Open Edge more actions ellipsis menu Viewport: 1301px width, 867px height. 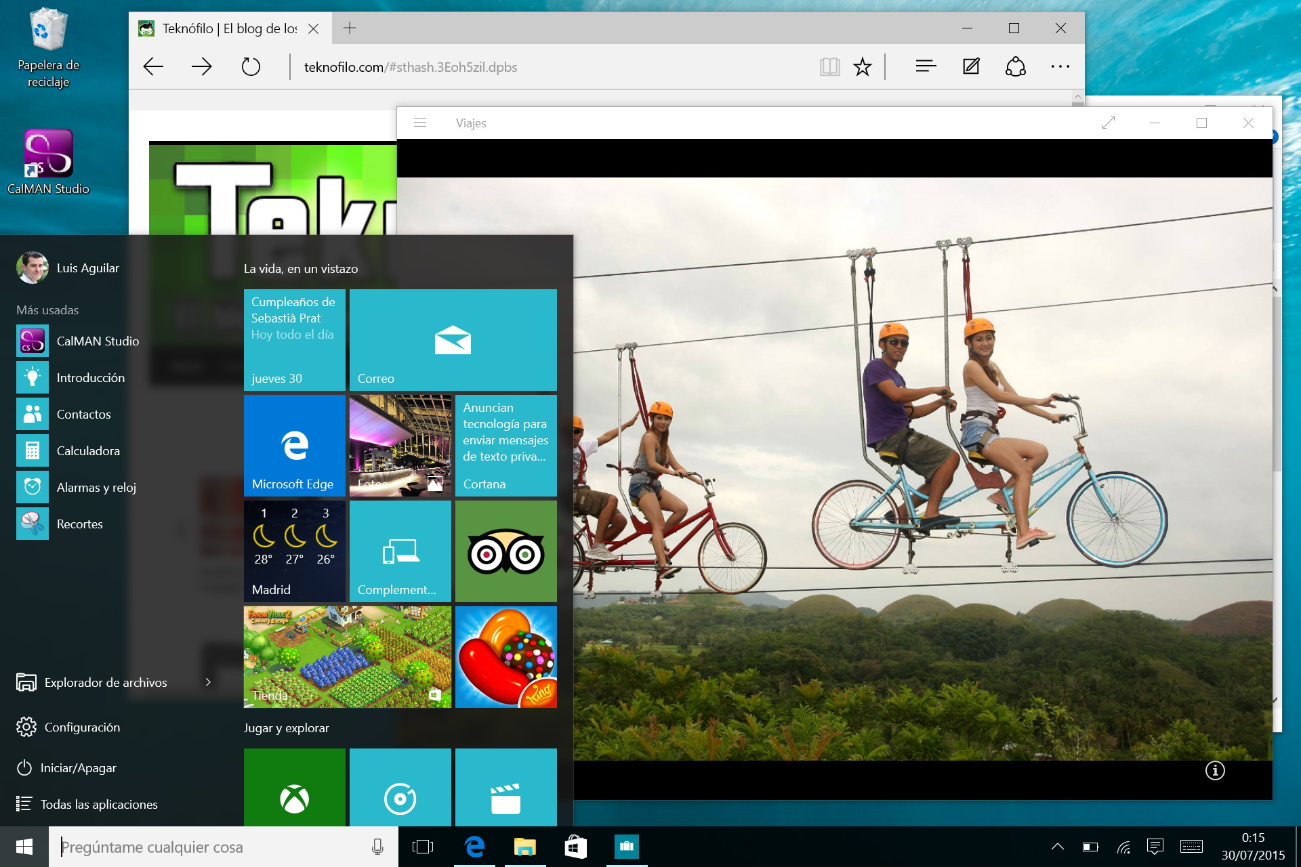[1060, 66]
